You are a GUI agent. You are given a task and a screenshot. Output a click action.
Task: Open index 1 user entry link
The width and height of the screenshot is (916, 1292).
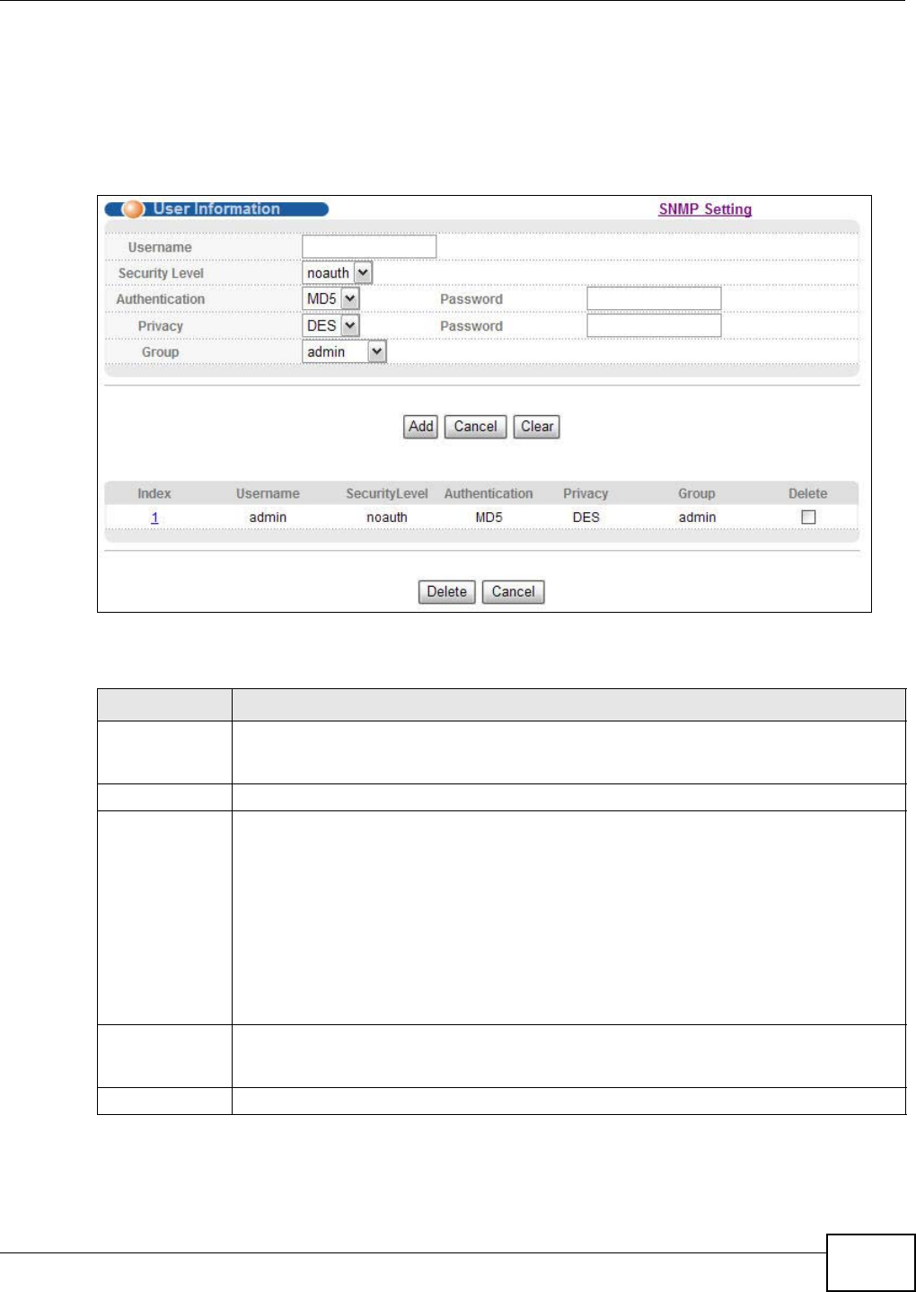click(154, 518)
